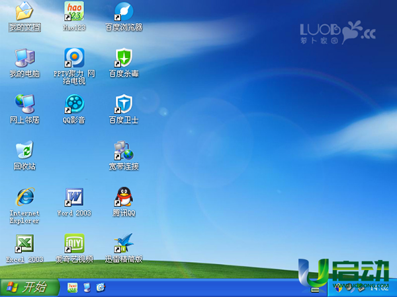Select the Hao123 desktop shortcut

point(74,11)
